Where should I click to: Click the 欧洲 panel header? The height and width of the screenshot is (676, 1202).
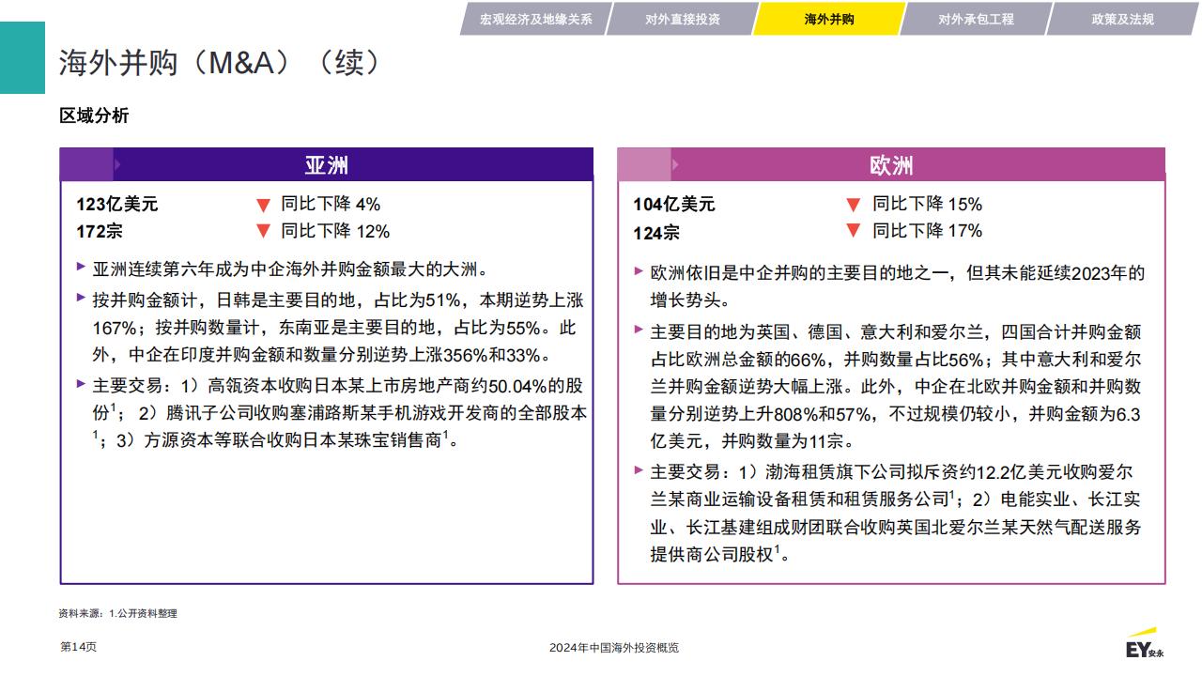coord(891,165)
